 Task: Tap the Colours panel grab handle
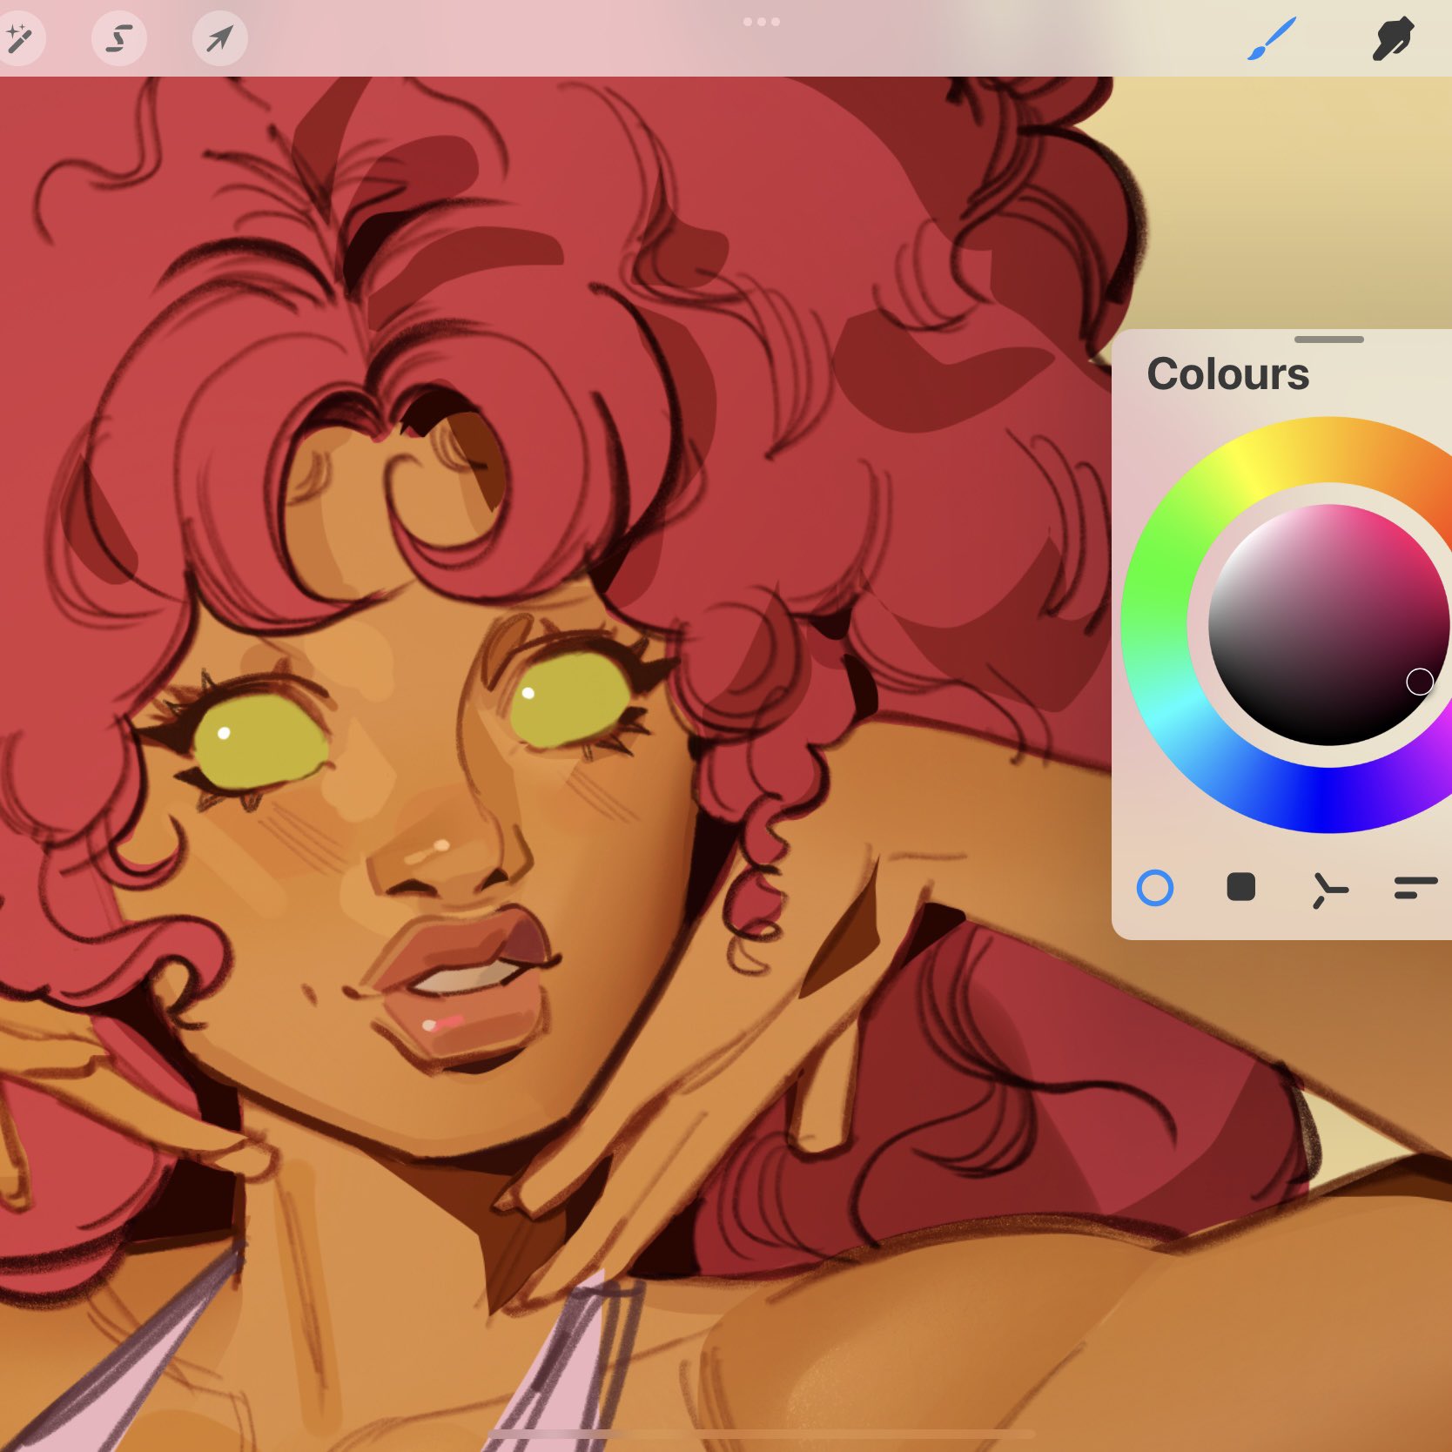coord(1329,339)
